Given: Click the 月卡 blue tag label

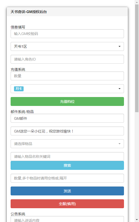Looking at the screenshot, I should (x=19, y=89).
